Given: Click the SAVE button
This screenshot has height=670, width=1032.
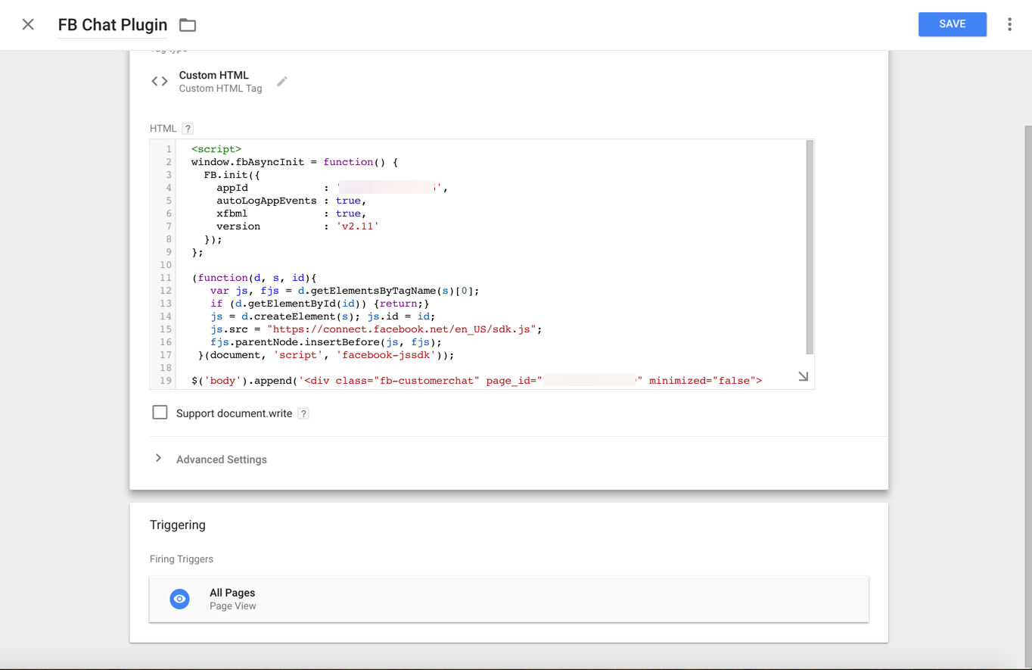Looking at the screenshot, I should (952, 24).
